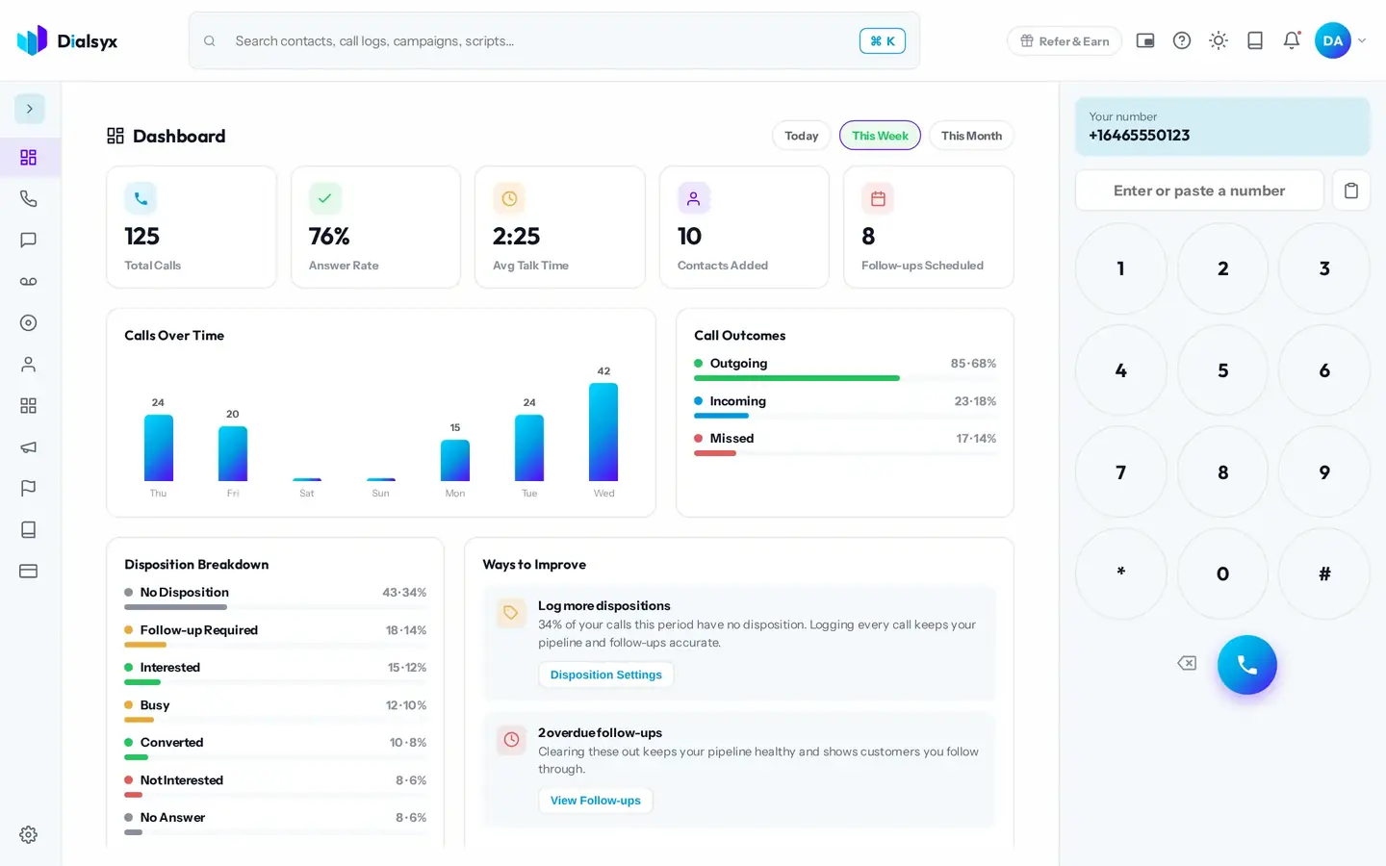Select the This Week range tab

click(x=880, y=136)
